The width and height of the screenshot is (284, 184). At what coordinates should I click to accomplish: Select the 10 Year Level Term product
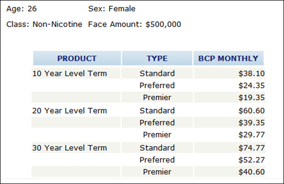70,73
